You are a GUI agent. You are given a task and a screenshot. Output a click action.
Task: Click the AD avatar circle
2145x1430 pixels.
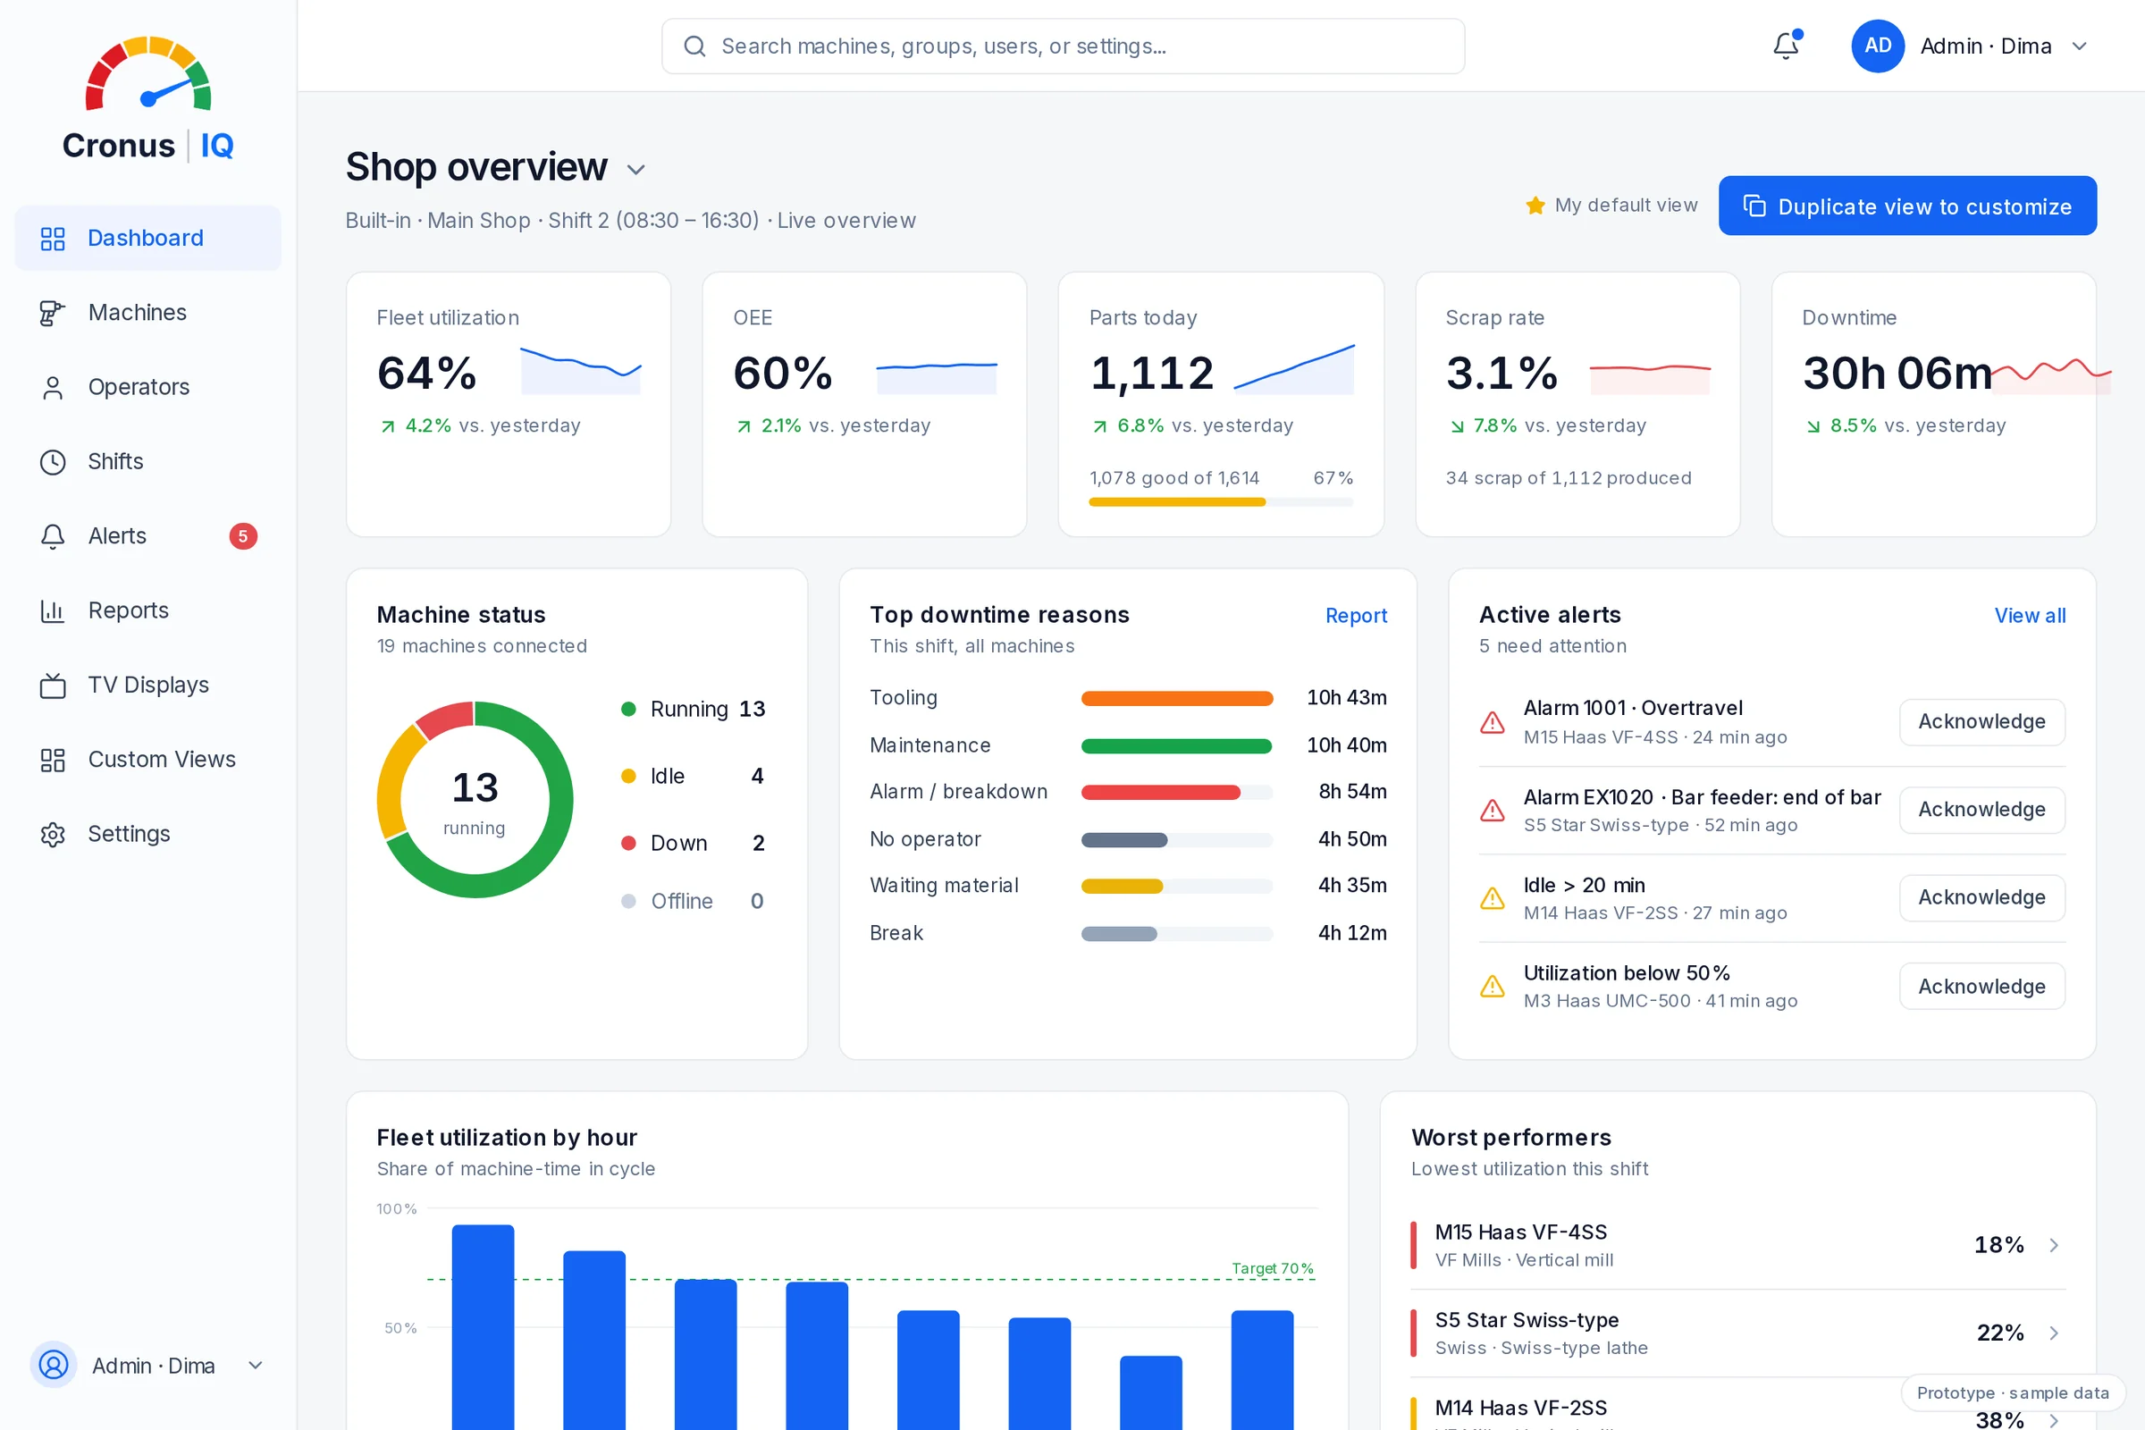pos(1877,46)
